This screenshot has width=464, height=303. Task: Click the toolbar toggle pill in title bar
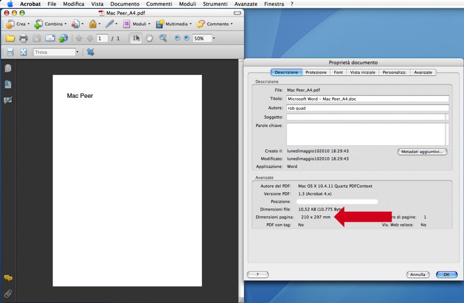(x=237, y=13)
